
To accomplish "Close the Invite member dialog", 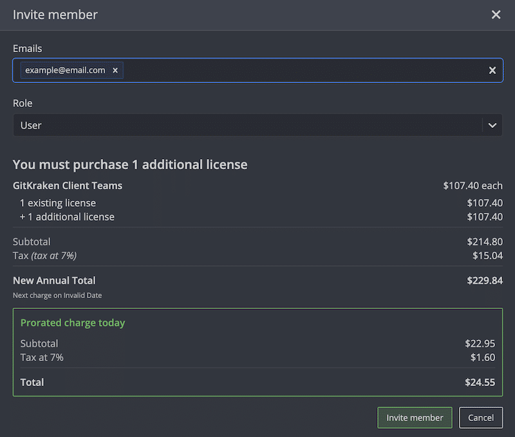I will click(x=496, y=15).
